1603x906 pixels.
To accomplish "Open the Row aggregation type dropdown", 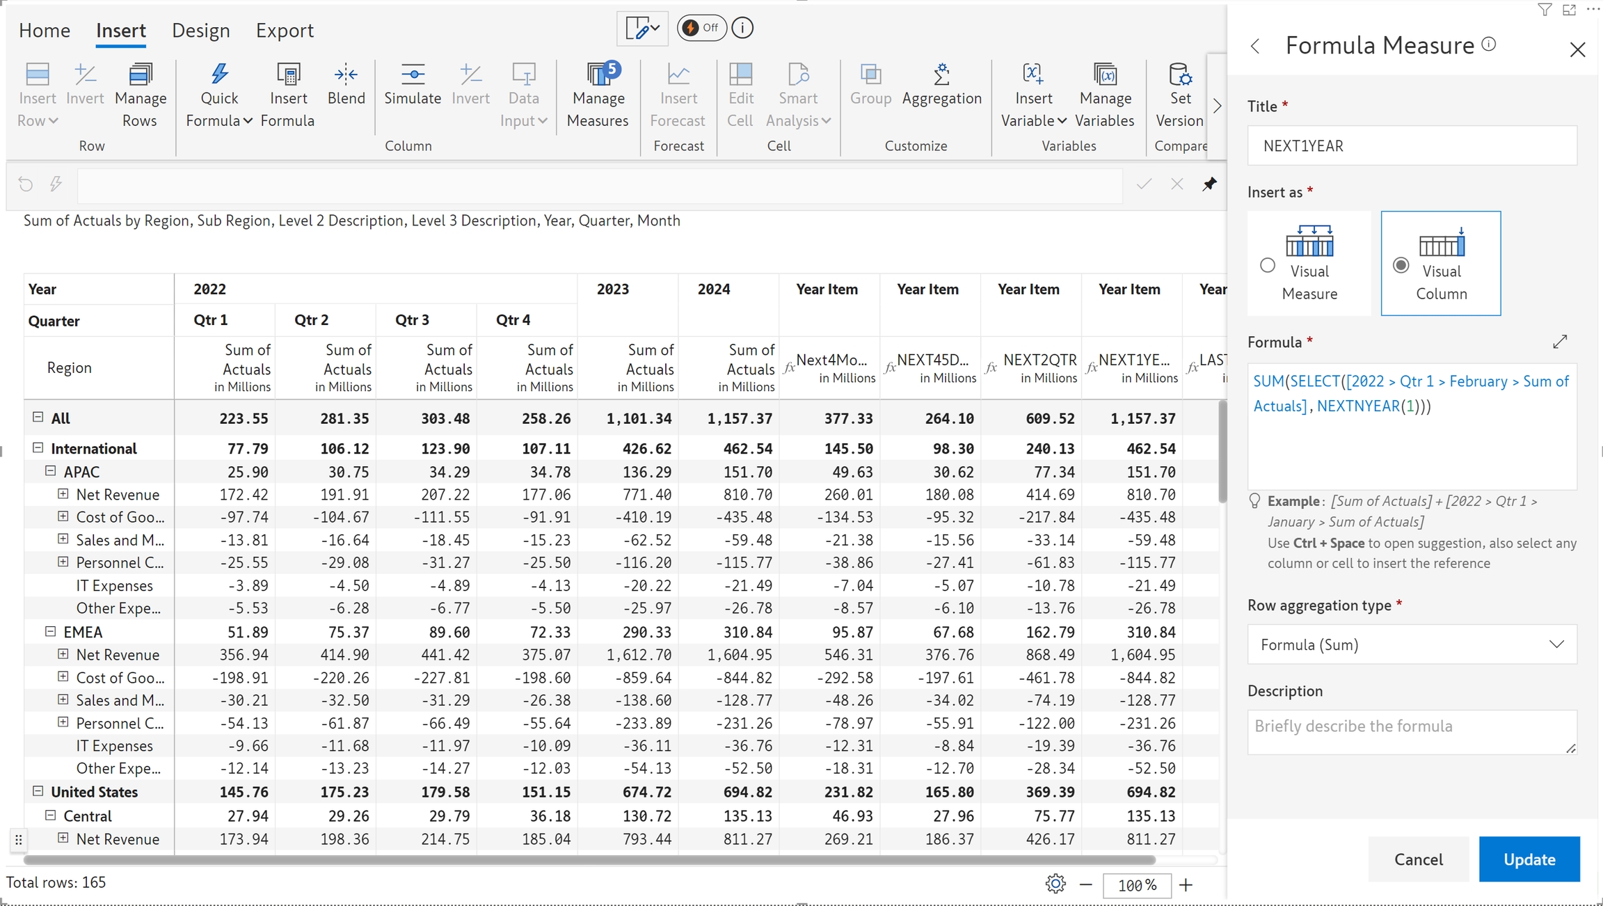I will pyautogui.click(x=1412, y=644).
